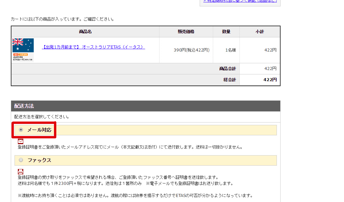344x202 pixels.
Task: Click the bold 総合計 total amount 422円
Action: click(x=270, y=80)
